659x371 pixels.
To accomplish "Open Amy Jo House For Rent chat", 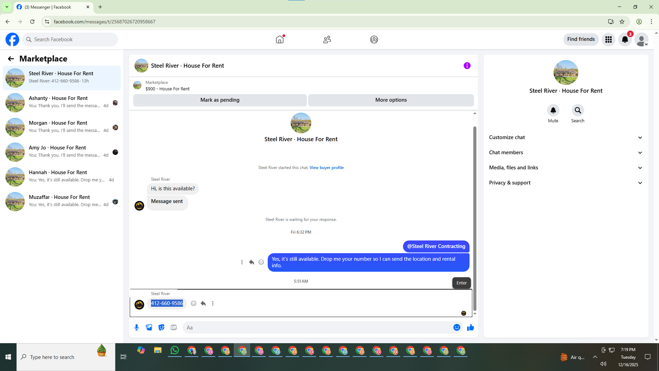I will point(62,152).
